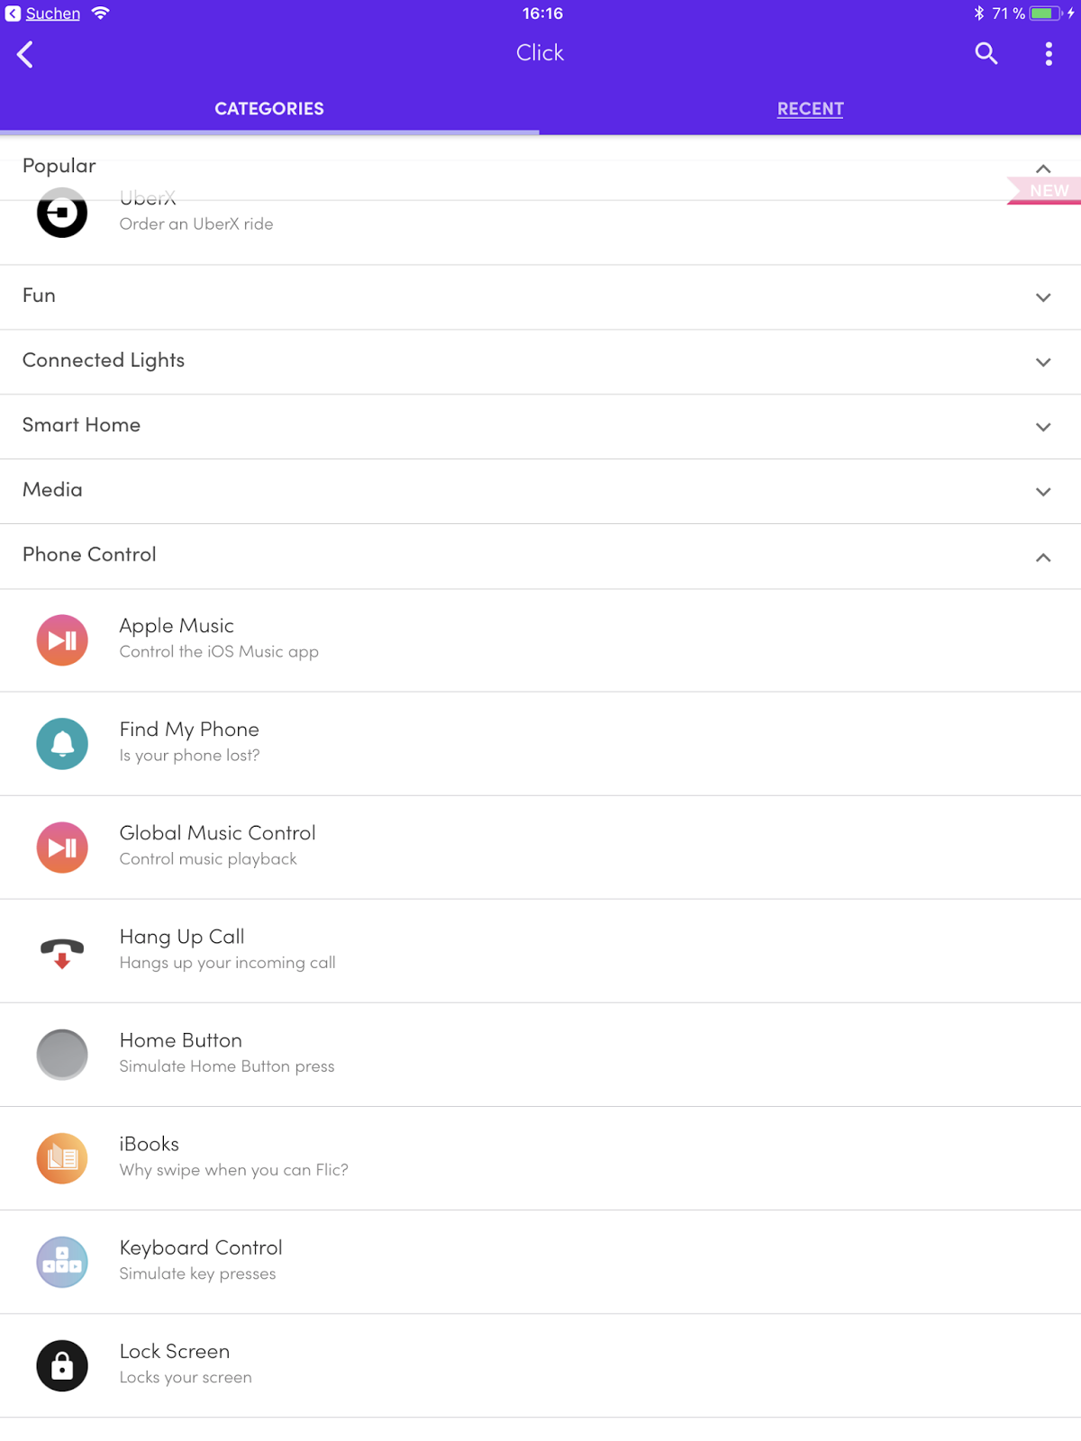
Task: Choose Global Music Control action
Action: coord(217,845)
